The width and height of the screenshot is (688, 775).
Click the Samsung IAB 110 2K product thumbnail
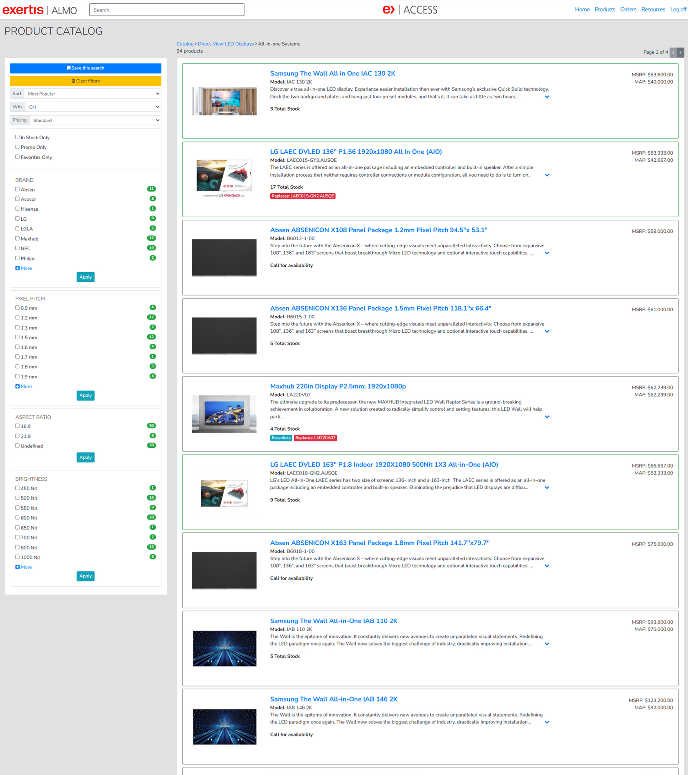point(225,648)
